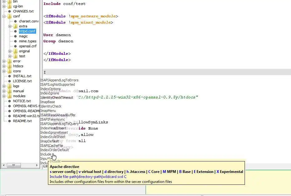291x196 pixels.
Task: Click the modules folder icon
Action: pos(9,96)
